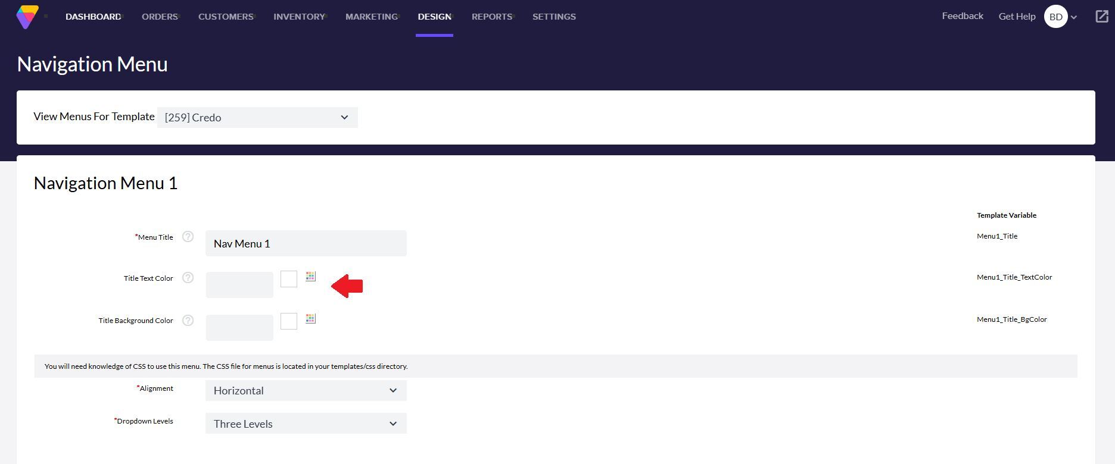Open the Dropdown Levels selector

coord(306,424)
